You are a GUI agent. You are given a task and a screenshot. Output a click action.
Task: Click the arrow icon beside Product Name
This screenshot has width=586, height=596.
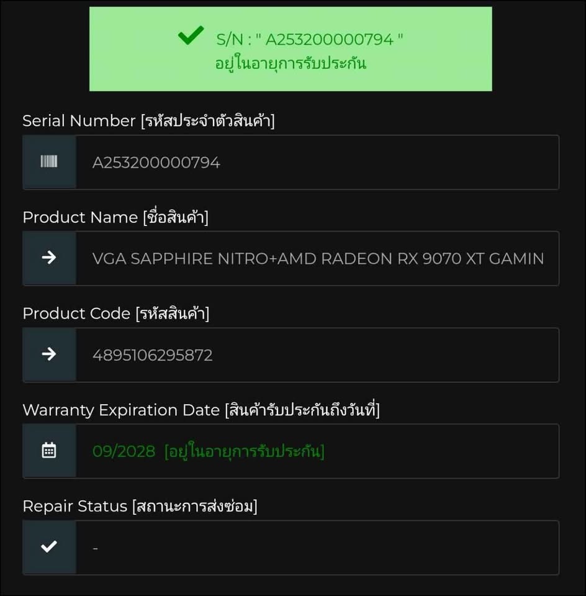point(49,258)
